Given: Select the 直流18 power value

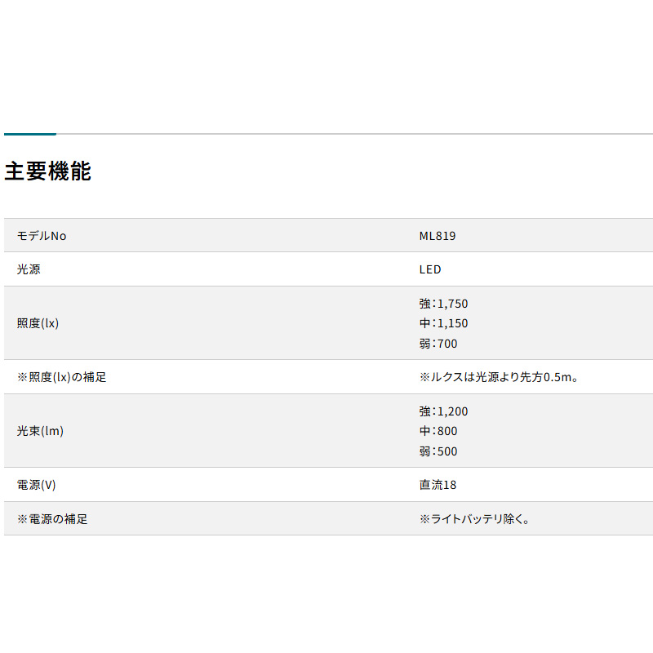Looking at the screenshot, I should click(x=438, y=485).
